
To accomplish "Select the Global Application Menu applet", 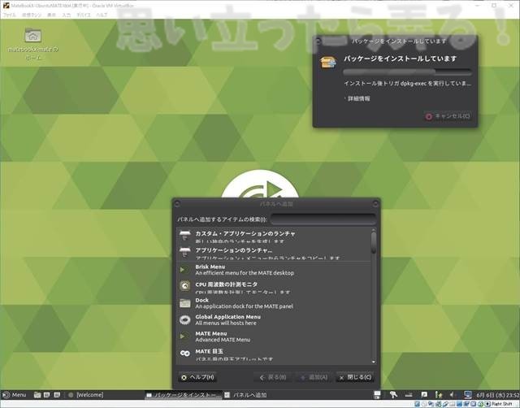I will pyautogui.click(x=275, y=319).
